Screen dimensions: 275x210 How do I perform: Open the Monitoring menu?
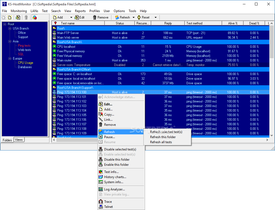pyautogui.click(x=19, y=11)
